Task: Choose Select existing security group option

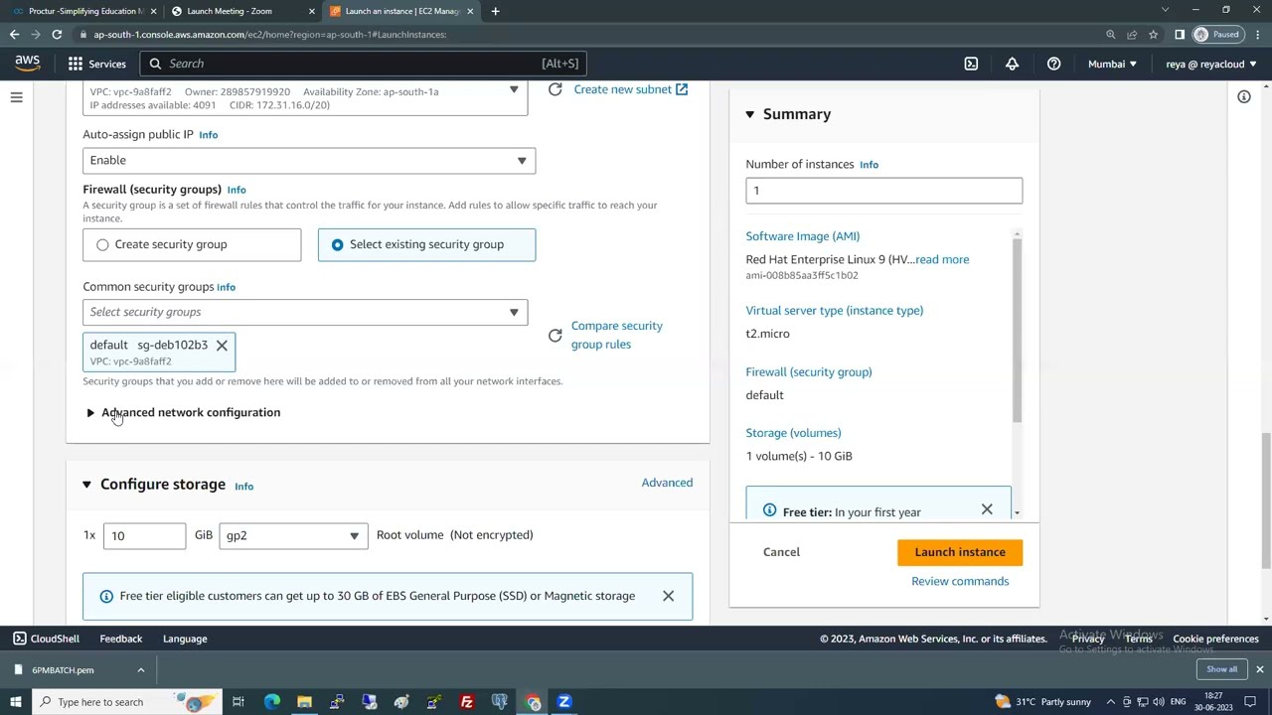Action: coord(426,244)
